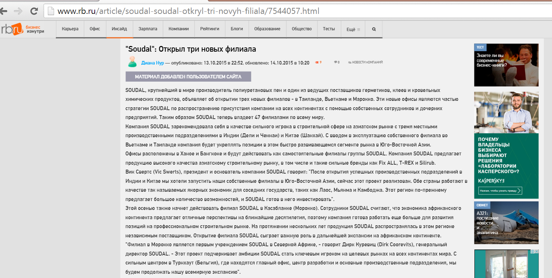The image size is (552, 278).
Task: Click the paragraph beginning SOUDAL, крупнейший в мире
Action: click(x=292, y=104)
